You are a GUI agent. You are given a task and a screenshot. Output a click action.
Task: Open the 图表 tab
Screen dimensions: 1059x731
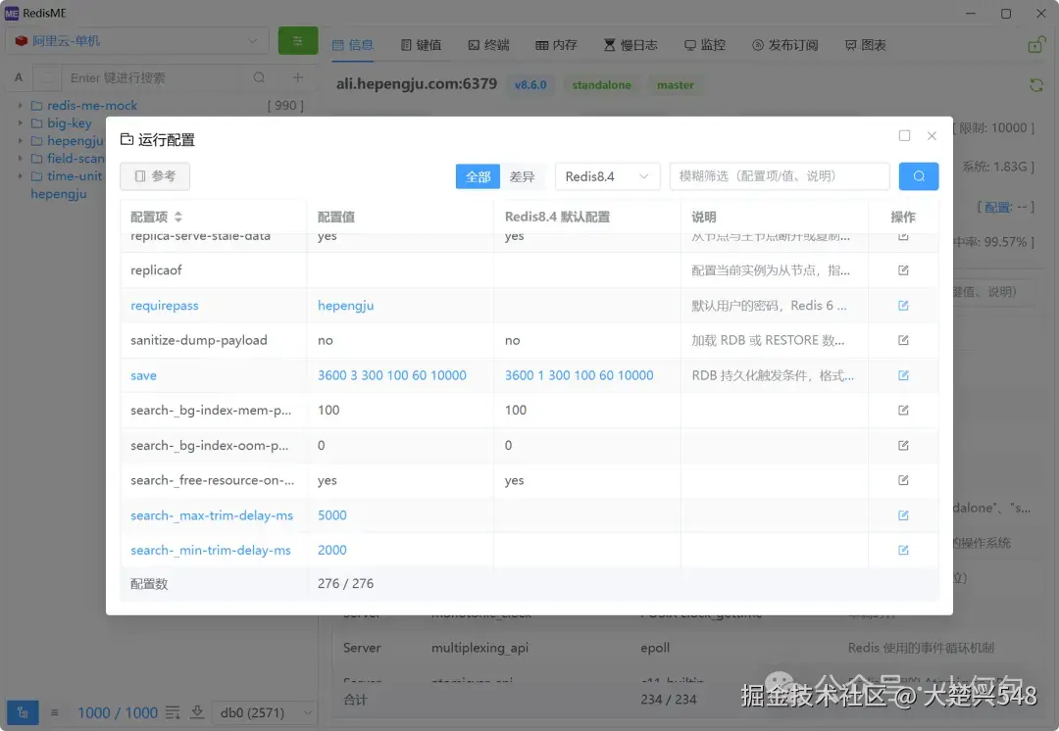(x=865, y=45)
